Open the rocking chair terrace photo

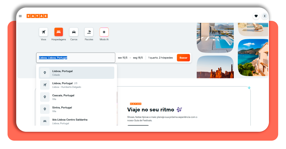tap(253, 29)
